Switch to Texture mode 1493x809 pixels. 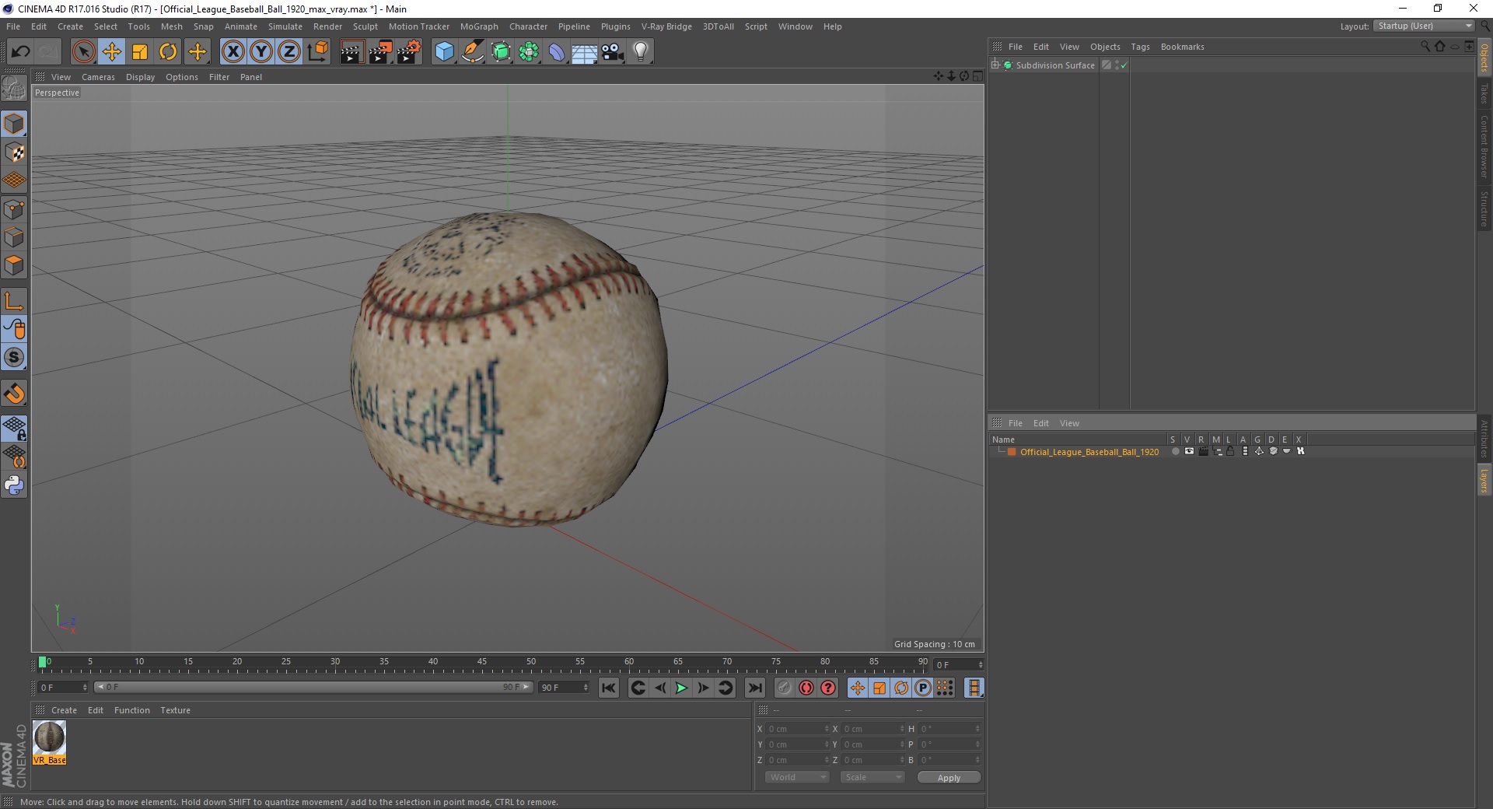pyautogui.click(x=14, y=152)
